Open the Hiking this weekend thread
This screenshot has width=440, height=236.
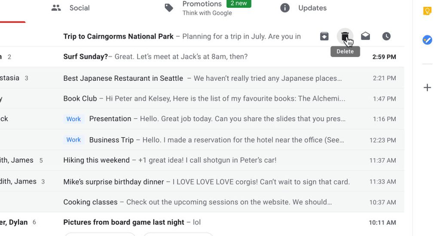click(169, 160)
